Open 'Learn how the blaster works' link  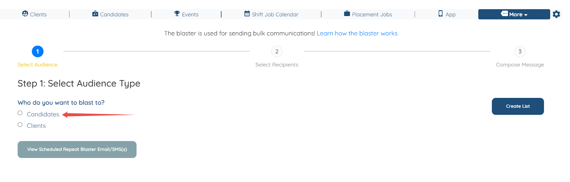[x=357, y=33]
